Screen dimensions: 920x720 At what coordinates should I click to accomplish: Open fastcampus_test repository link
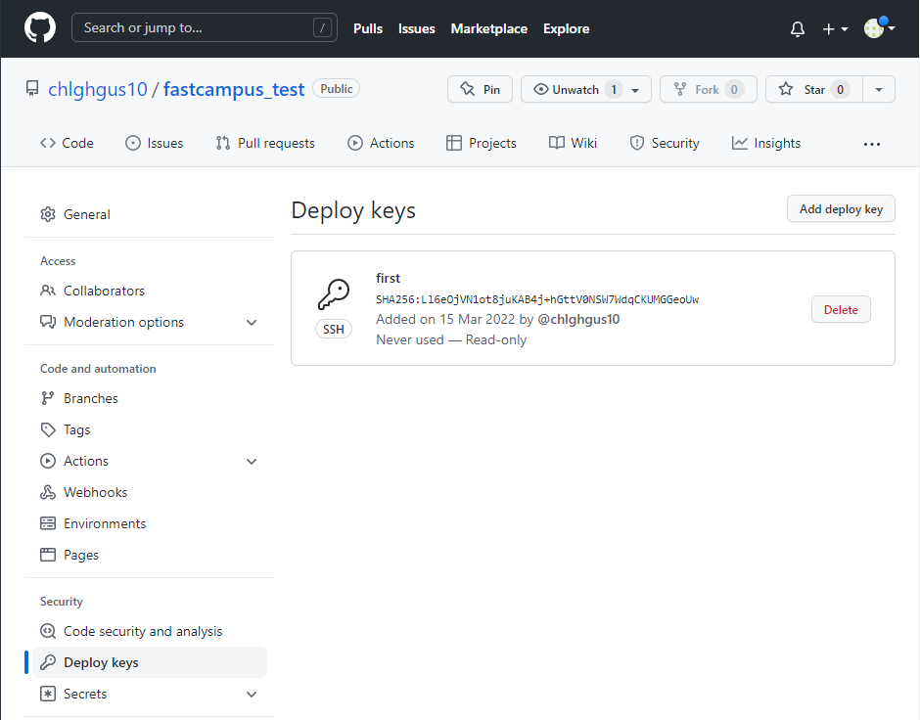click(234, 89)
